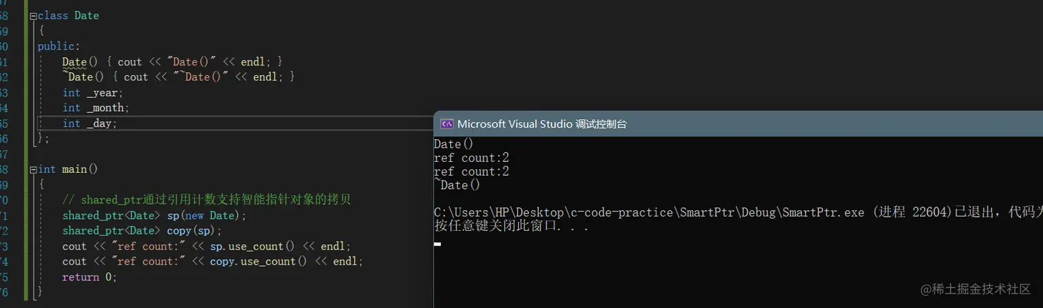Viewport: 1043px width, 308px height.
Task: Click the '~Date()' destructor line in code
Action: point(179,77)
